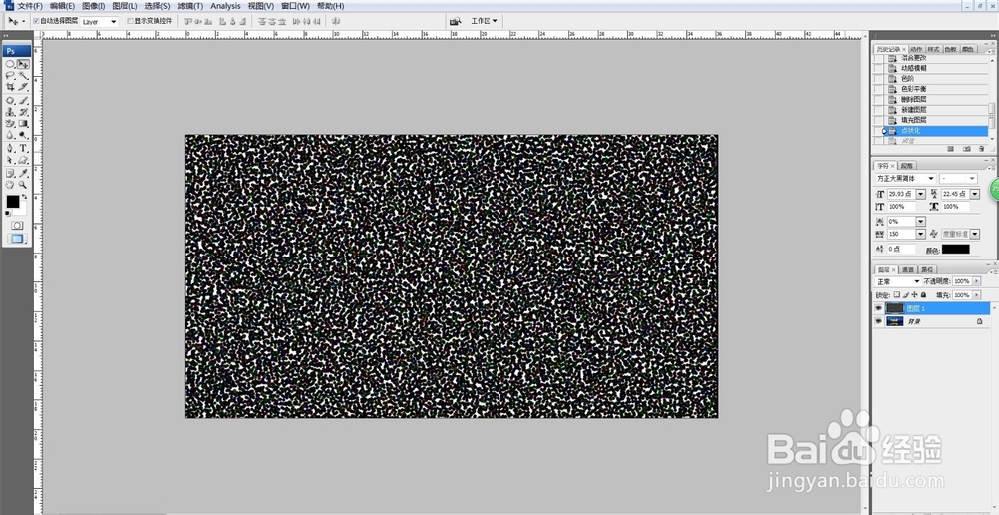Screen dimensions: 999x515
Task: Toggle lock image pixels brush icon
Action: click(905, 294)
